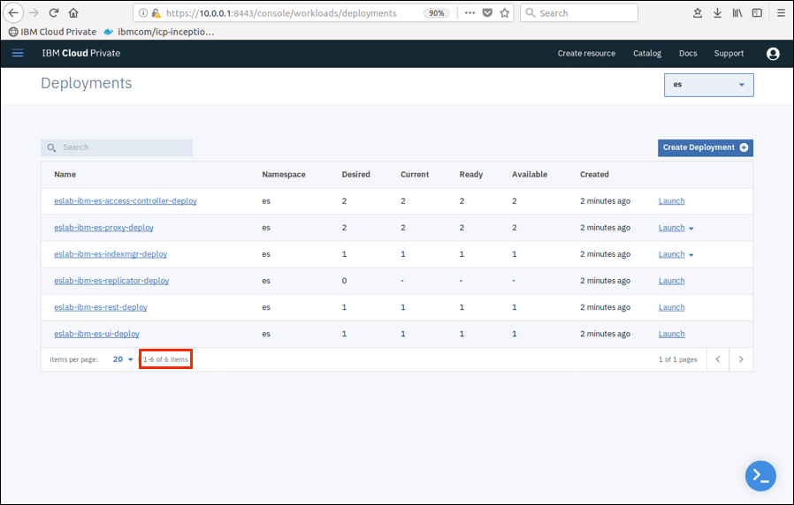Image resolution: width=794 pixels, height=505 pixels.
Task: Click the browser back arrow
Action: click(13, 12)
